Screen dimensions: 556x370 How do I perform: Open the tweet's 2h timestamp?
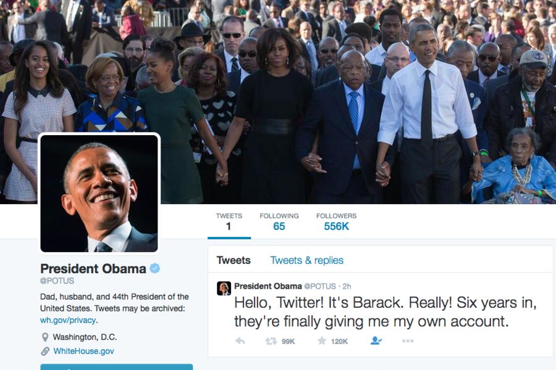347,286
